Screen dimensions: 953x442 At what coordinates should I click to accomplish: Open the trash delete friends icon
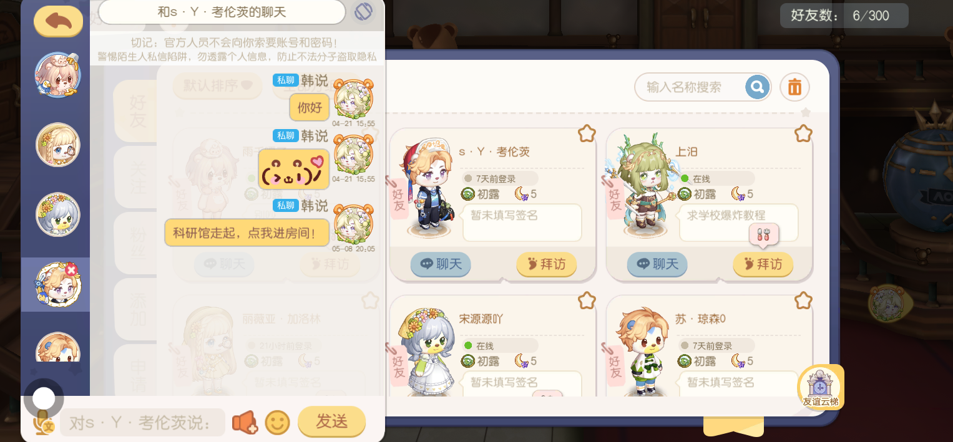coord(794,87)
